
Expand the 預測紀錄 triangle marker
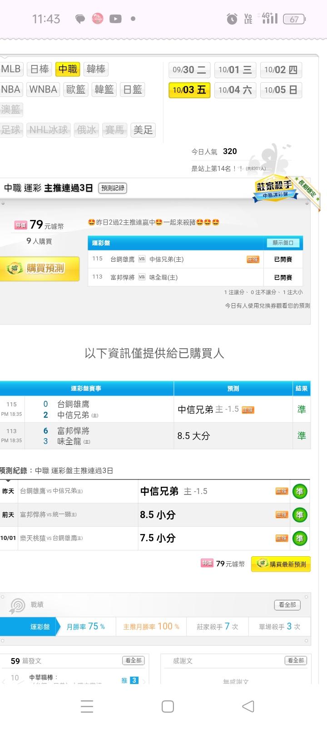point(8,480)
